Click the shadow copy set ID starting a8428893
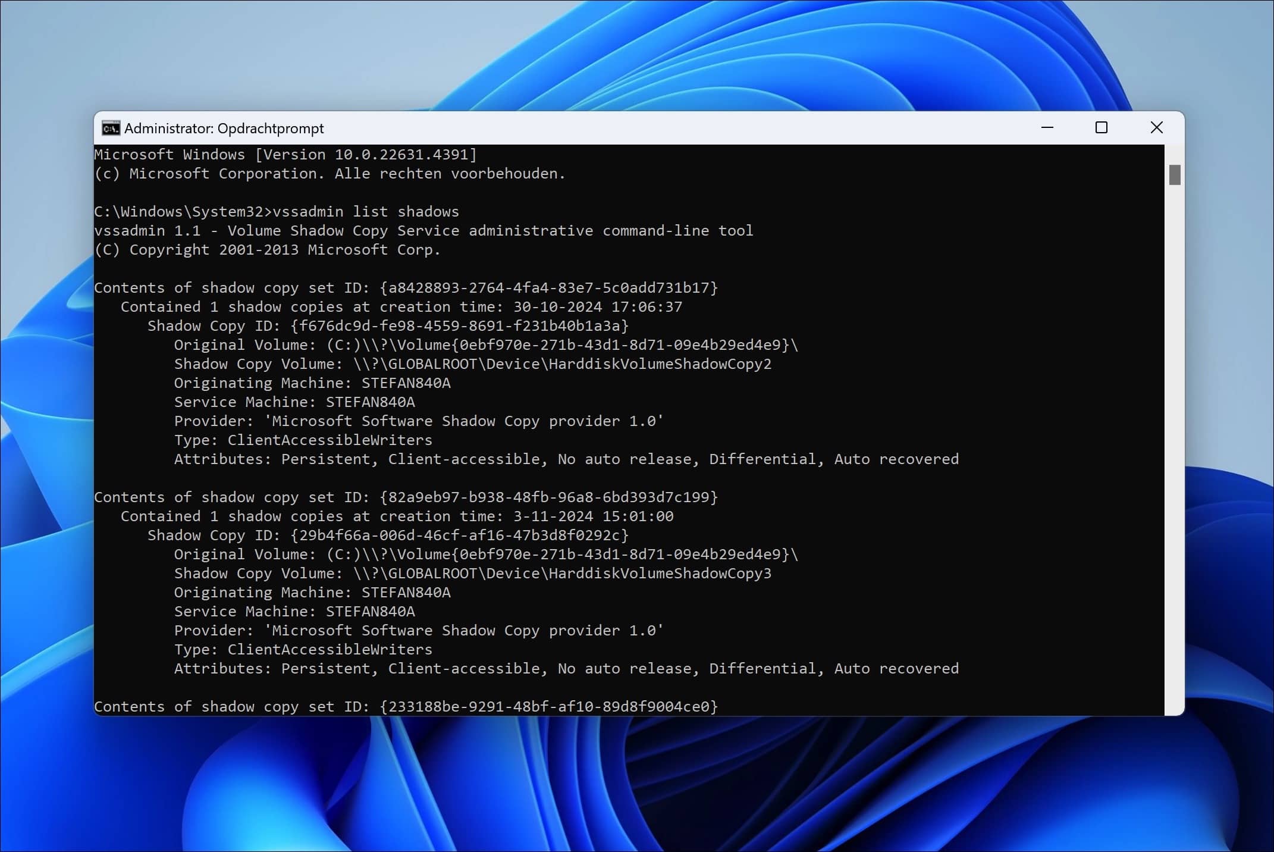Image resolution: width=1274 pixels, height=852 pixels. 548,288
